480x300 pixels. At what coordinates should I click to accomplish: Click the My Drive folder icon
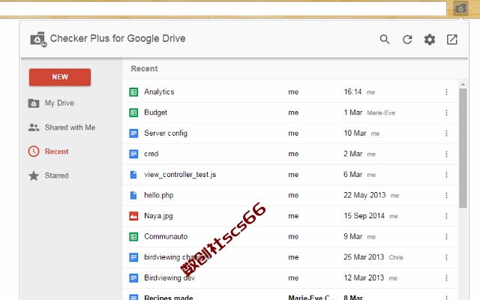pos(34,103)
